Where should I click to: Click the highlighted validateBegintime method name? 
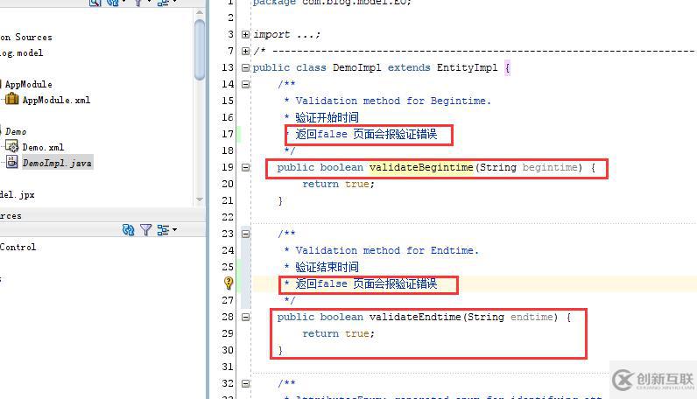[421, 167]
